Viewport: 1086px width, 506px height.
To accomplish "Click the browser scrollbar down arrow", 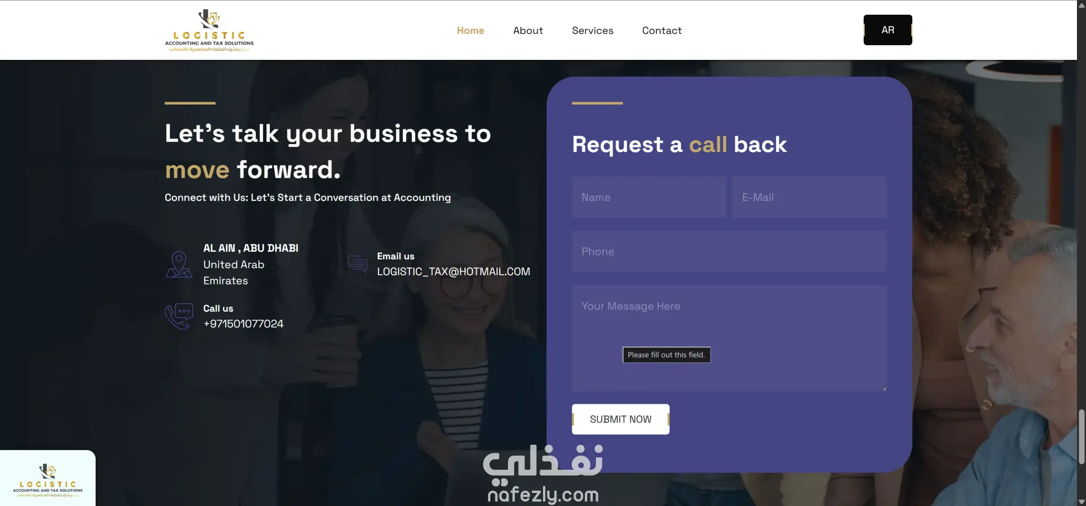I will [x=1081, y=501].
